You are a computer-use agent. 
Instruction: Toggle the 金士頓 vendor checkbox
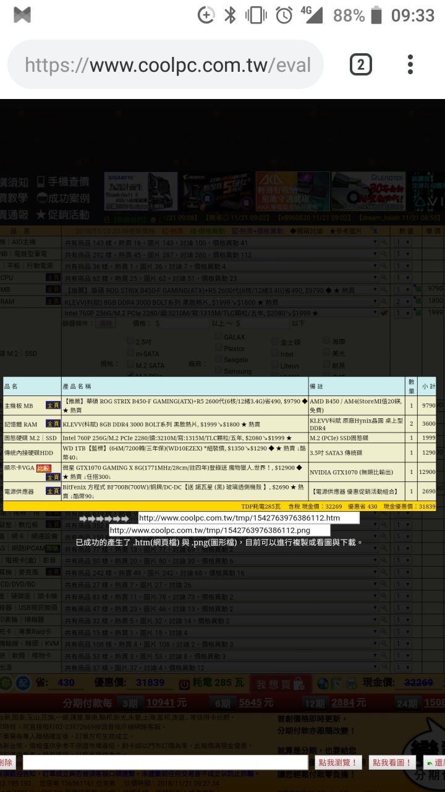tap(275, 342)
